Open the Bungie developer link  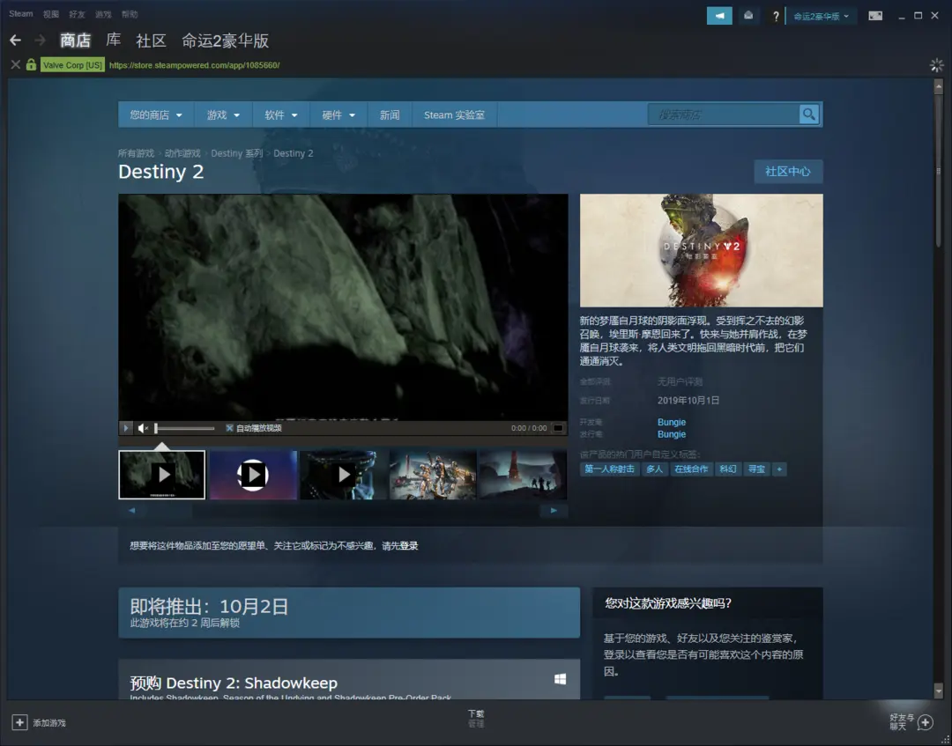[x=672, y=422]
